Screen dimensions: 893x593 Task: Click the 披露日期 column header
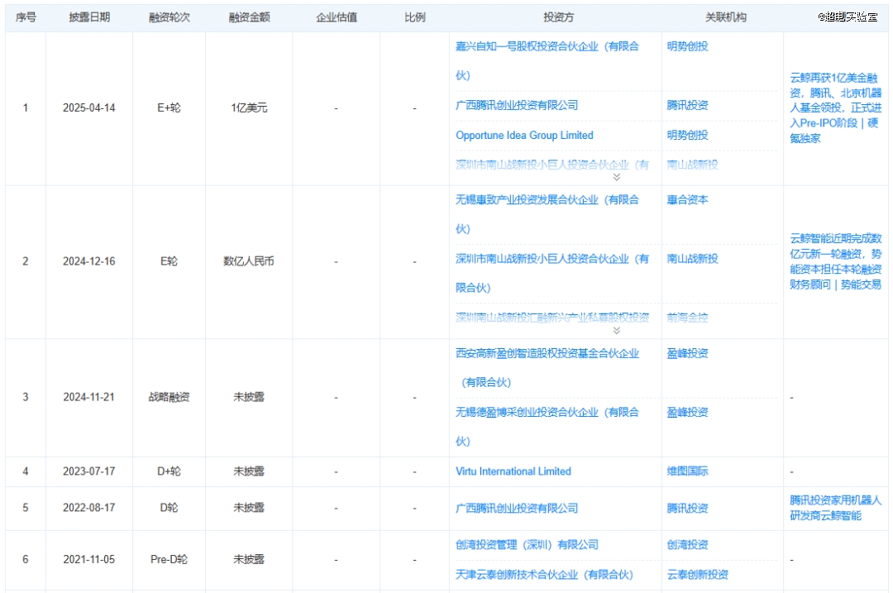89,17
